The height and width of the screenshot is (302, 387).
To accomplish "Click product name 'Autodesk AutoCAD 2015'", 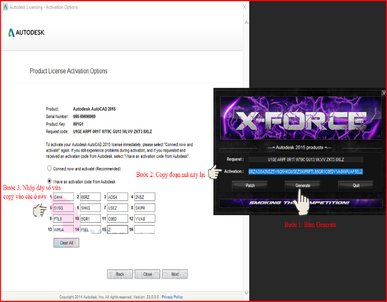I will [x=94, y=109].
